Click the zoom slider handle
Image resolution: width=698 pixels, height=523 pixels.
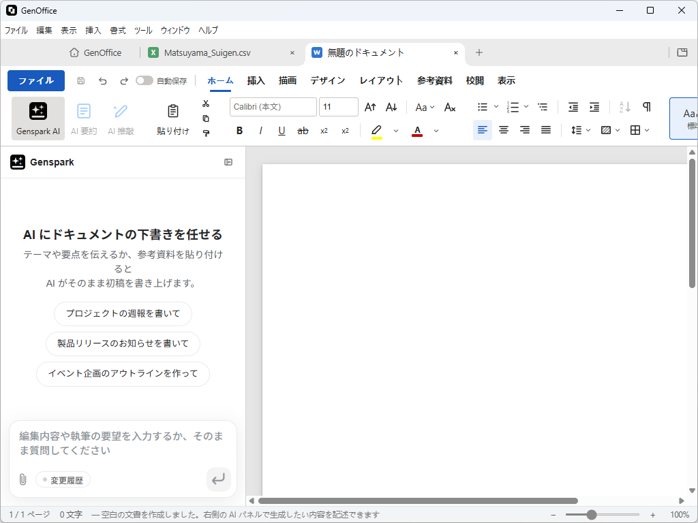[591, 515]
